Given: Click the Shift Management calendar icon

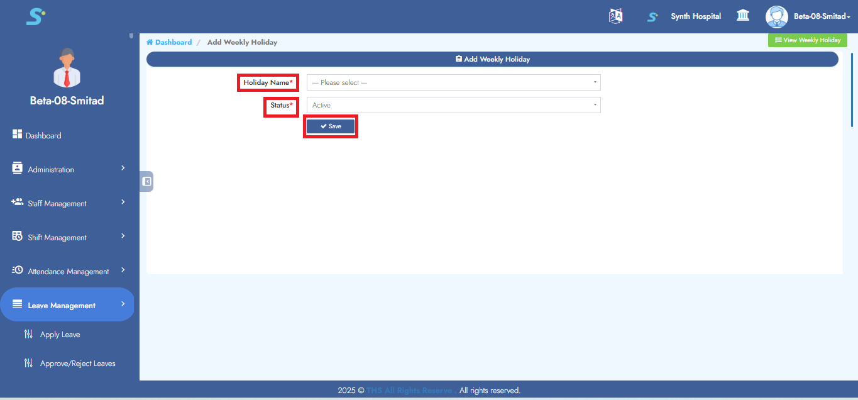Looking at the screenshot, I should (x=18, y=236).
